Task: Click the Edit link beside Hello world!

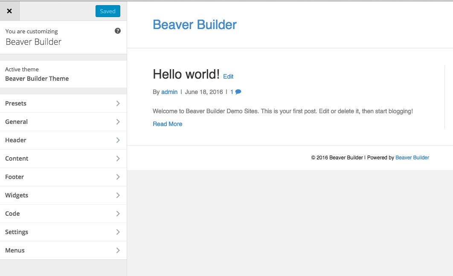Action: 228,76
